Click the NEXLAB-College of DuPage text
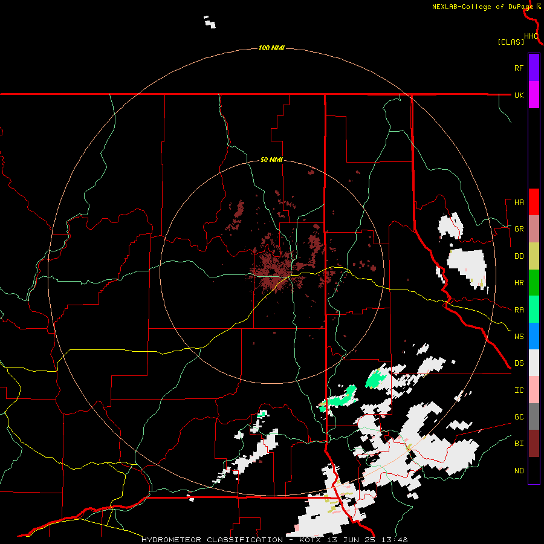Viewport: 544px width, 544px height. [x=482, y=7]
